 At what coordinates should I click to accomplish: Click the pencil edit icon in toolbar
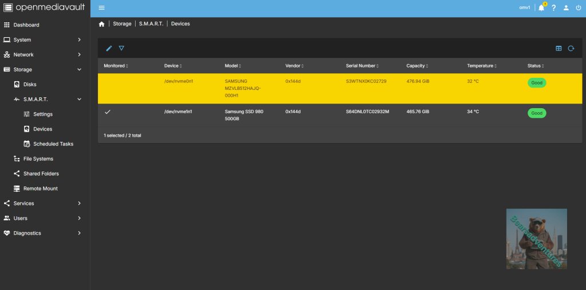(109, 49)
